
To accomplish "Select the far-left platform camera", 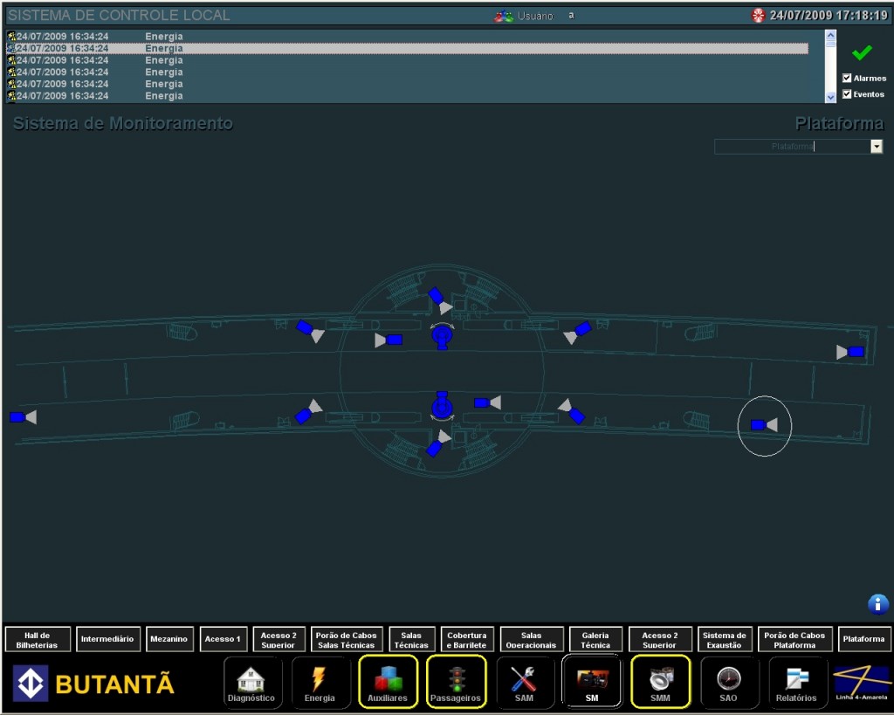I will tap(24, 417).
